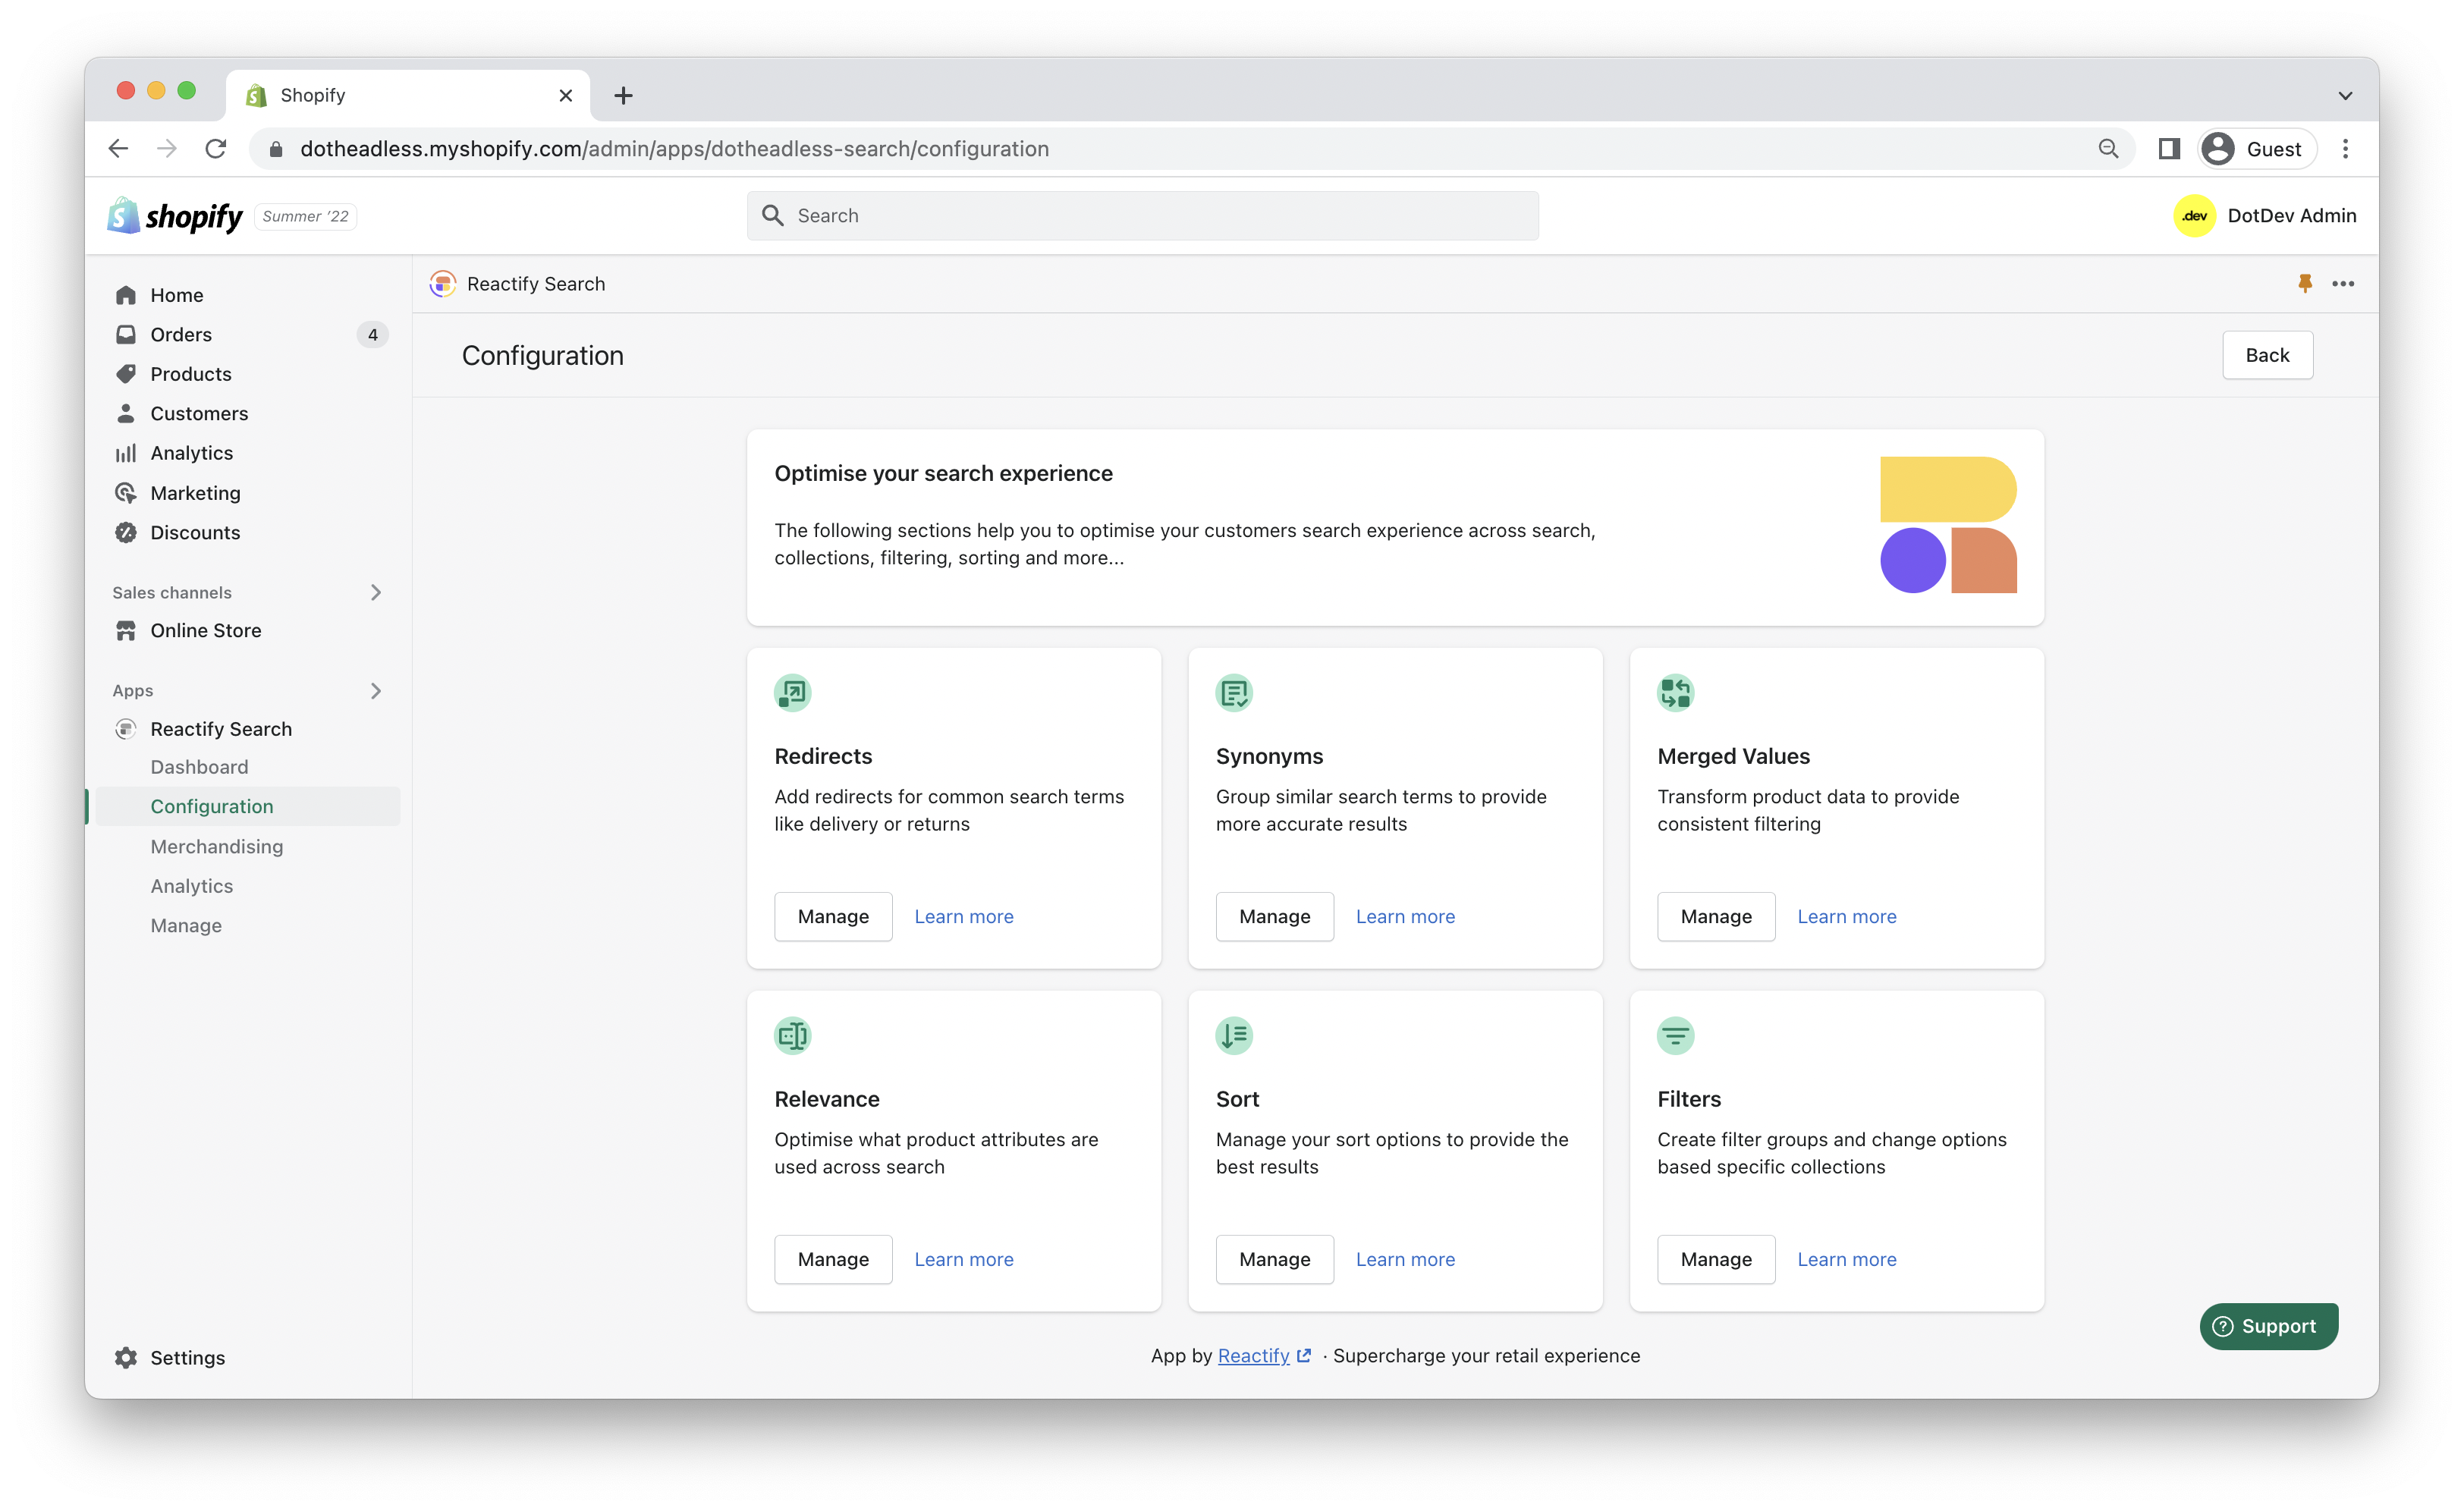Open the Guest profile menu
The image size is (2464, 1511).
[x=2257, y=149]
